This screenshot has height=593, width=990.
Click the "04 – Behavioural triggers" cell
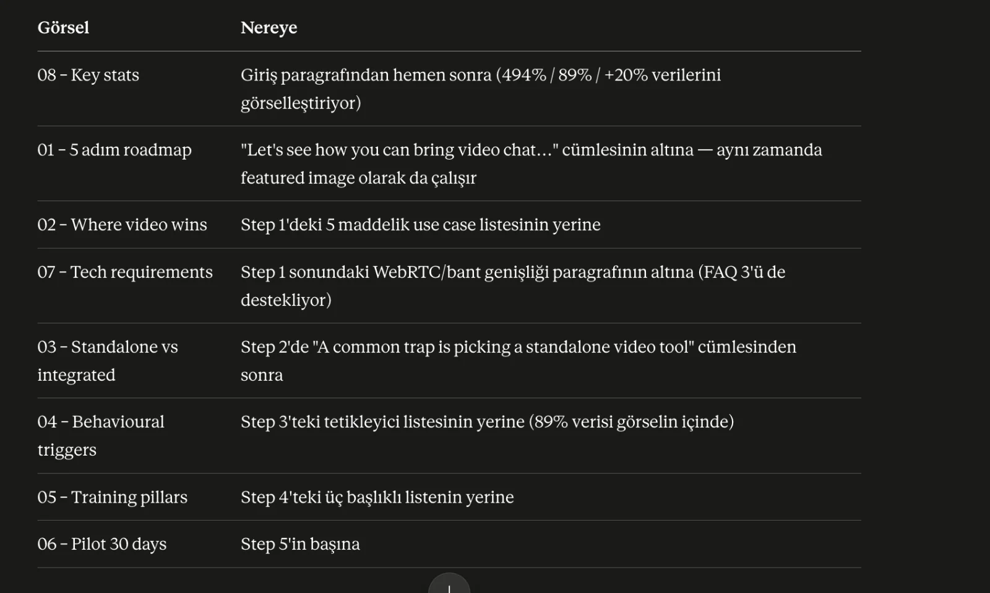point(101,436)
